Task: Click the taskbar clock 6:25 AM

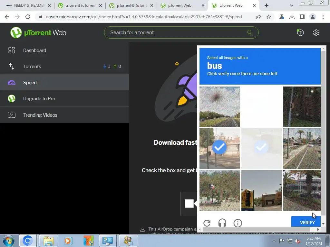Action: click(x=313, y=238)
